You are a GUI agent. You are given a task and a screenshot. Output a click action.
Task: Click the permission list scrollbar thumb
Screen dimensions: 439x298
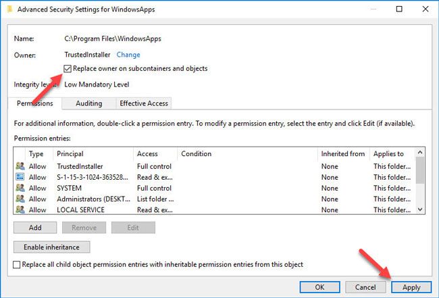(420, 170)
